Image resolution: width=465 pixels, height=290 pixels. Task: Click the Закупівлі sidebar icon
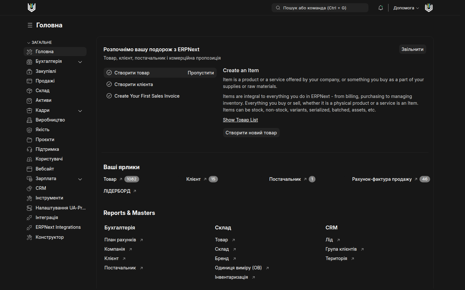click(29, 71)
